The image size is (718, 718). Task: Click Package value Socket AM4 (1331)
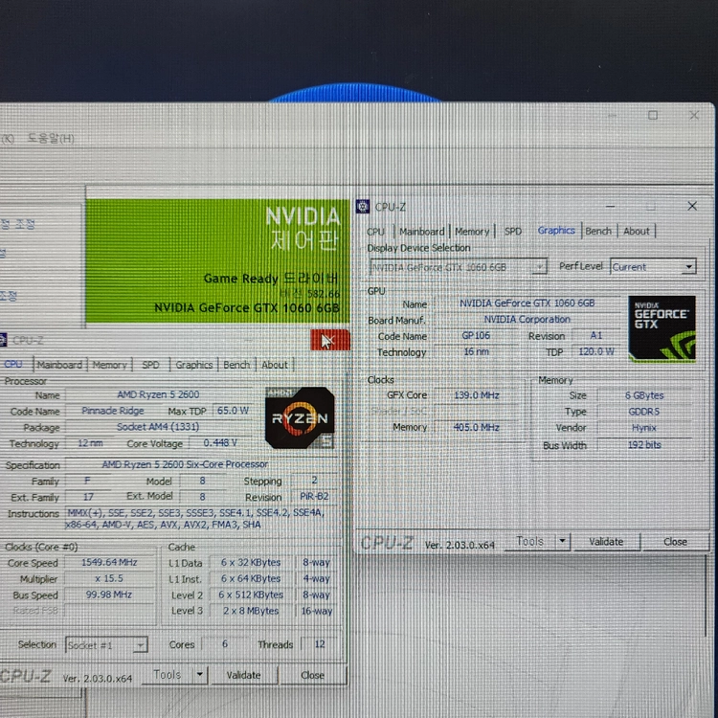[158, 427]
